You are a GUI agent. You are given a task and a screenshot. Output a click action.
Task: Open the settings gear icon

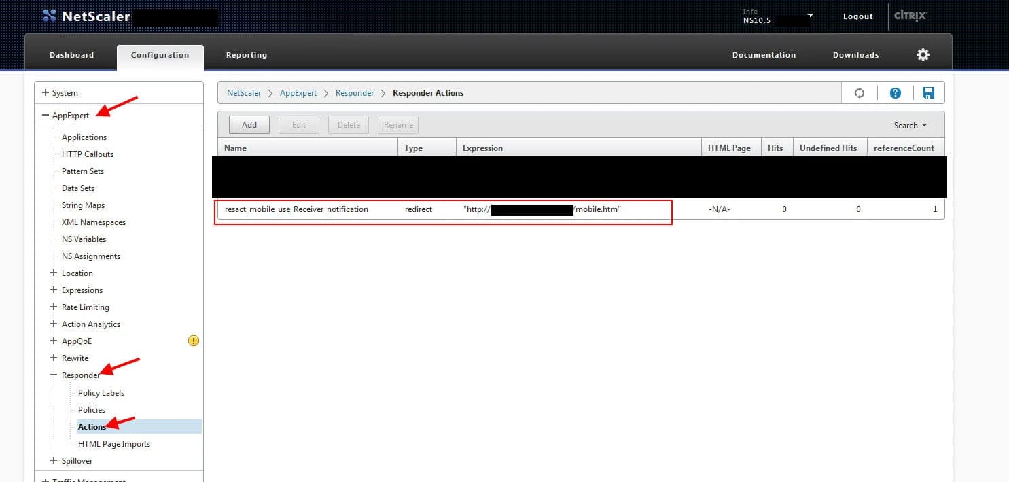pos(923,55)
